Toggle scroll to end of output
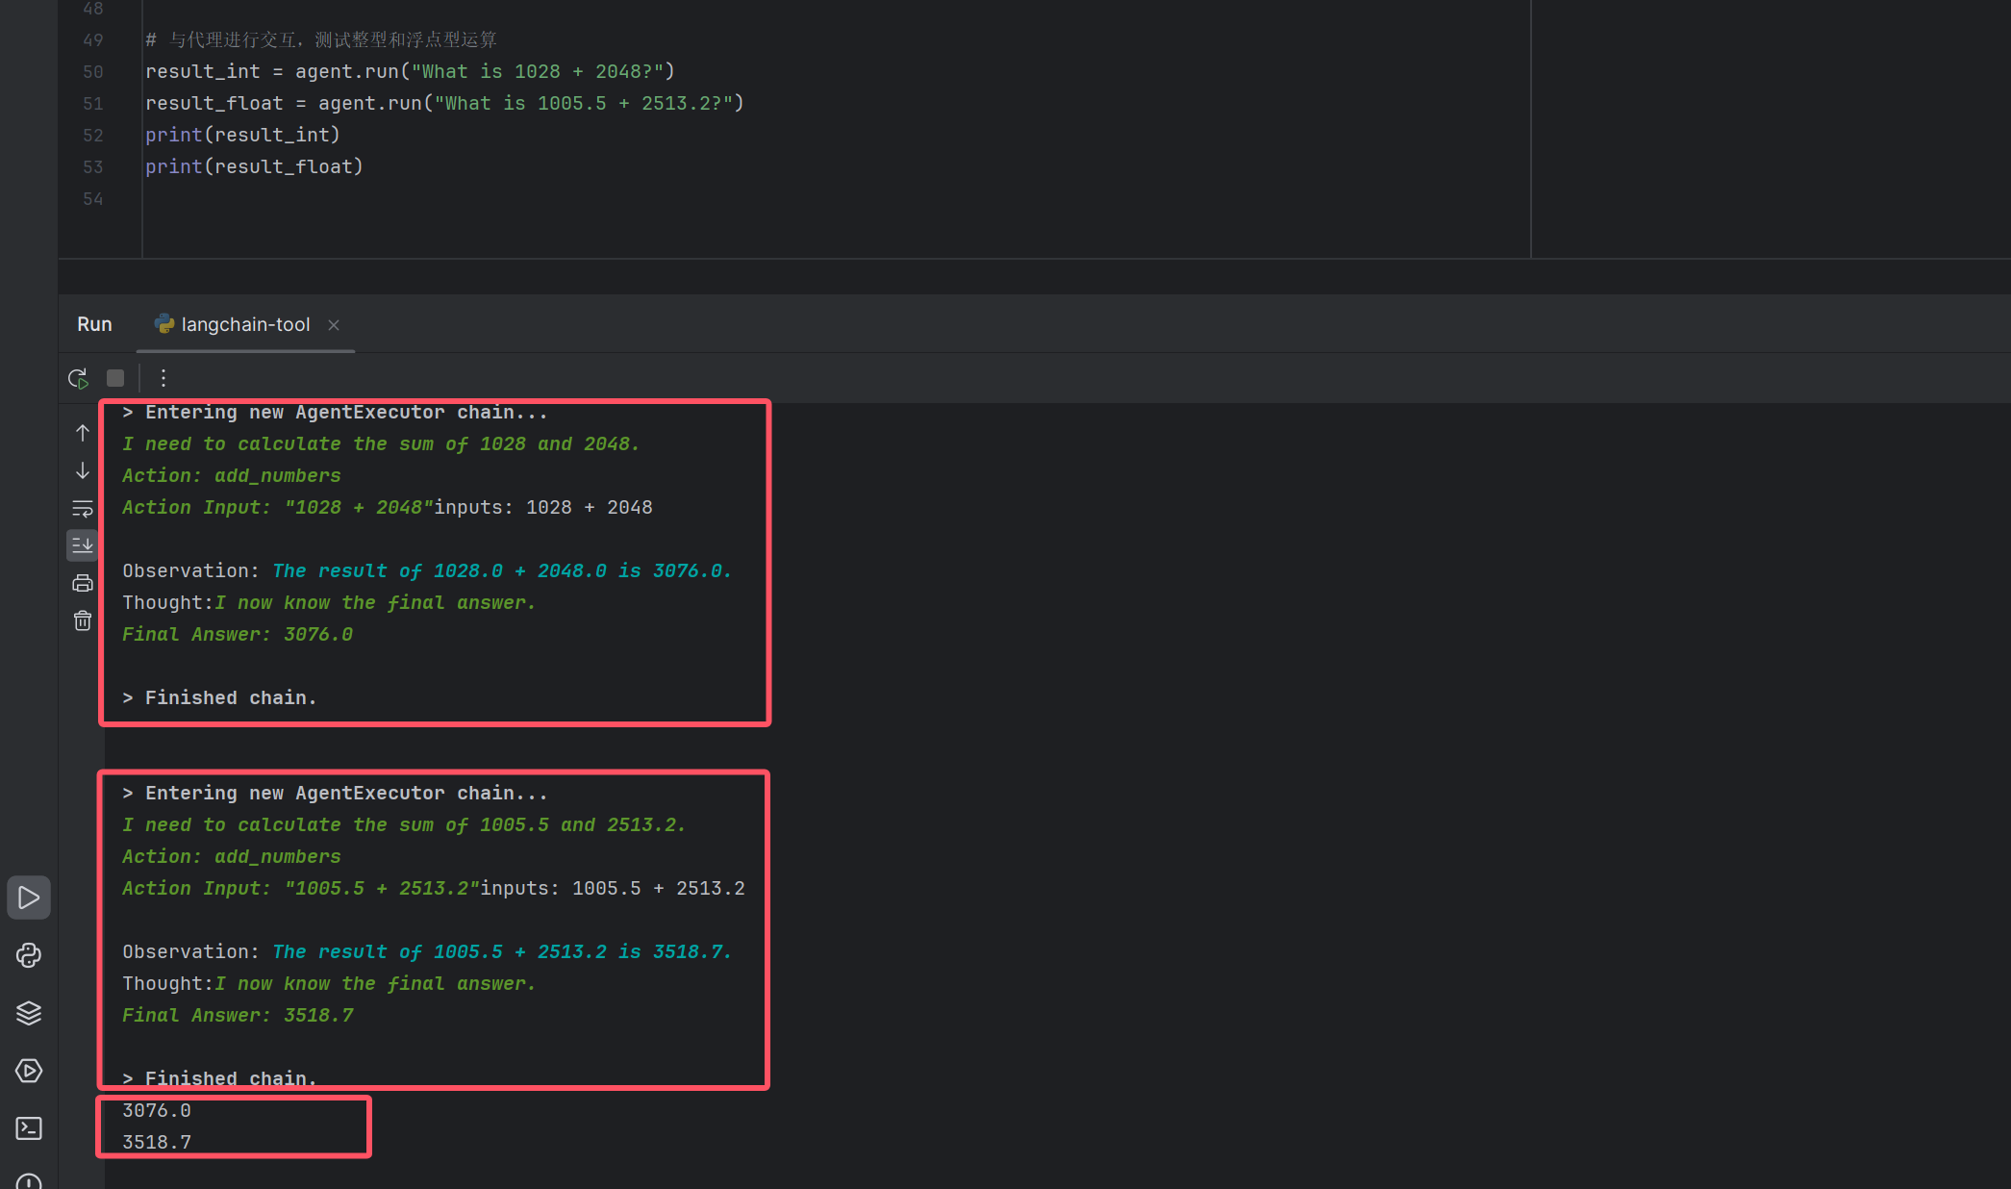Image resolution: width=2011 pixels, height=1189 pixels. [x=83, y=545]
